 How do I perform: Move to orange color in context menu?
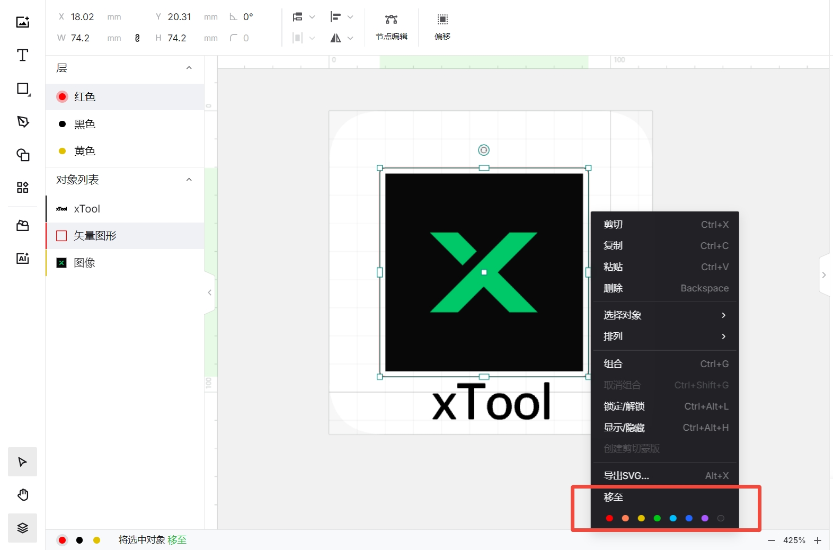[x=625, y=518]
